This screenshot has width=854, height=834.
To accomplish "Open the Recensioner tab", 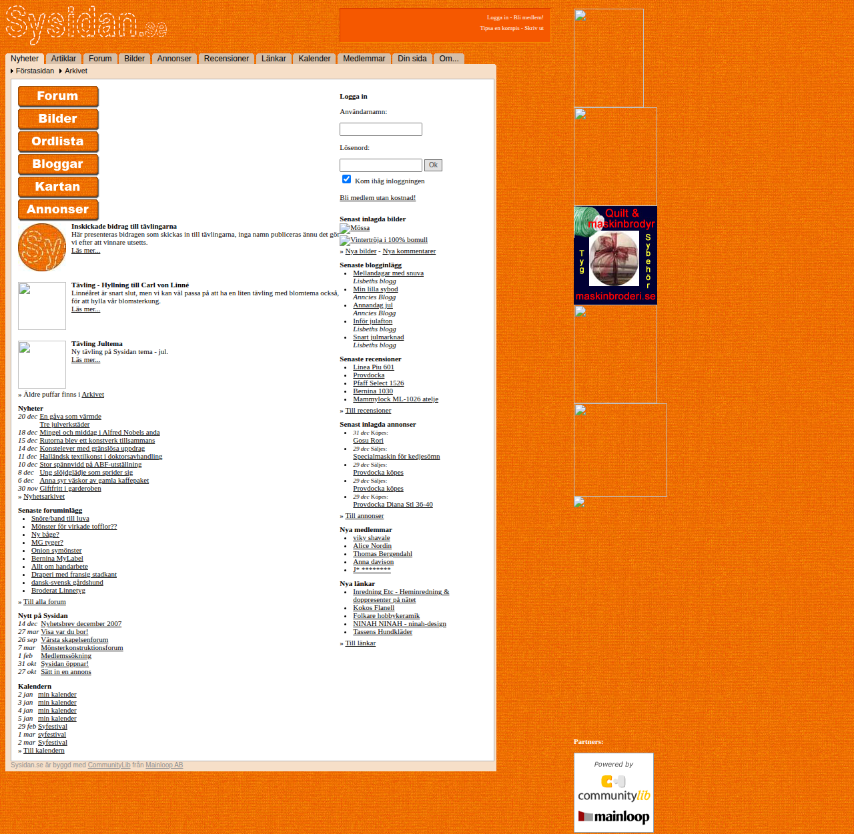I will click(226, 59).
